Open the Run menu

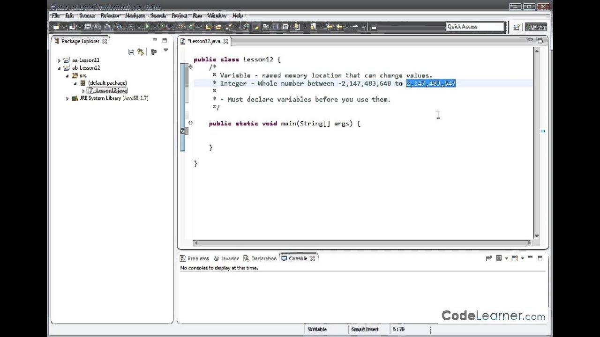(x=197, y=15)
